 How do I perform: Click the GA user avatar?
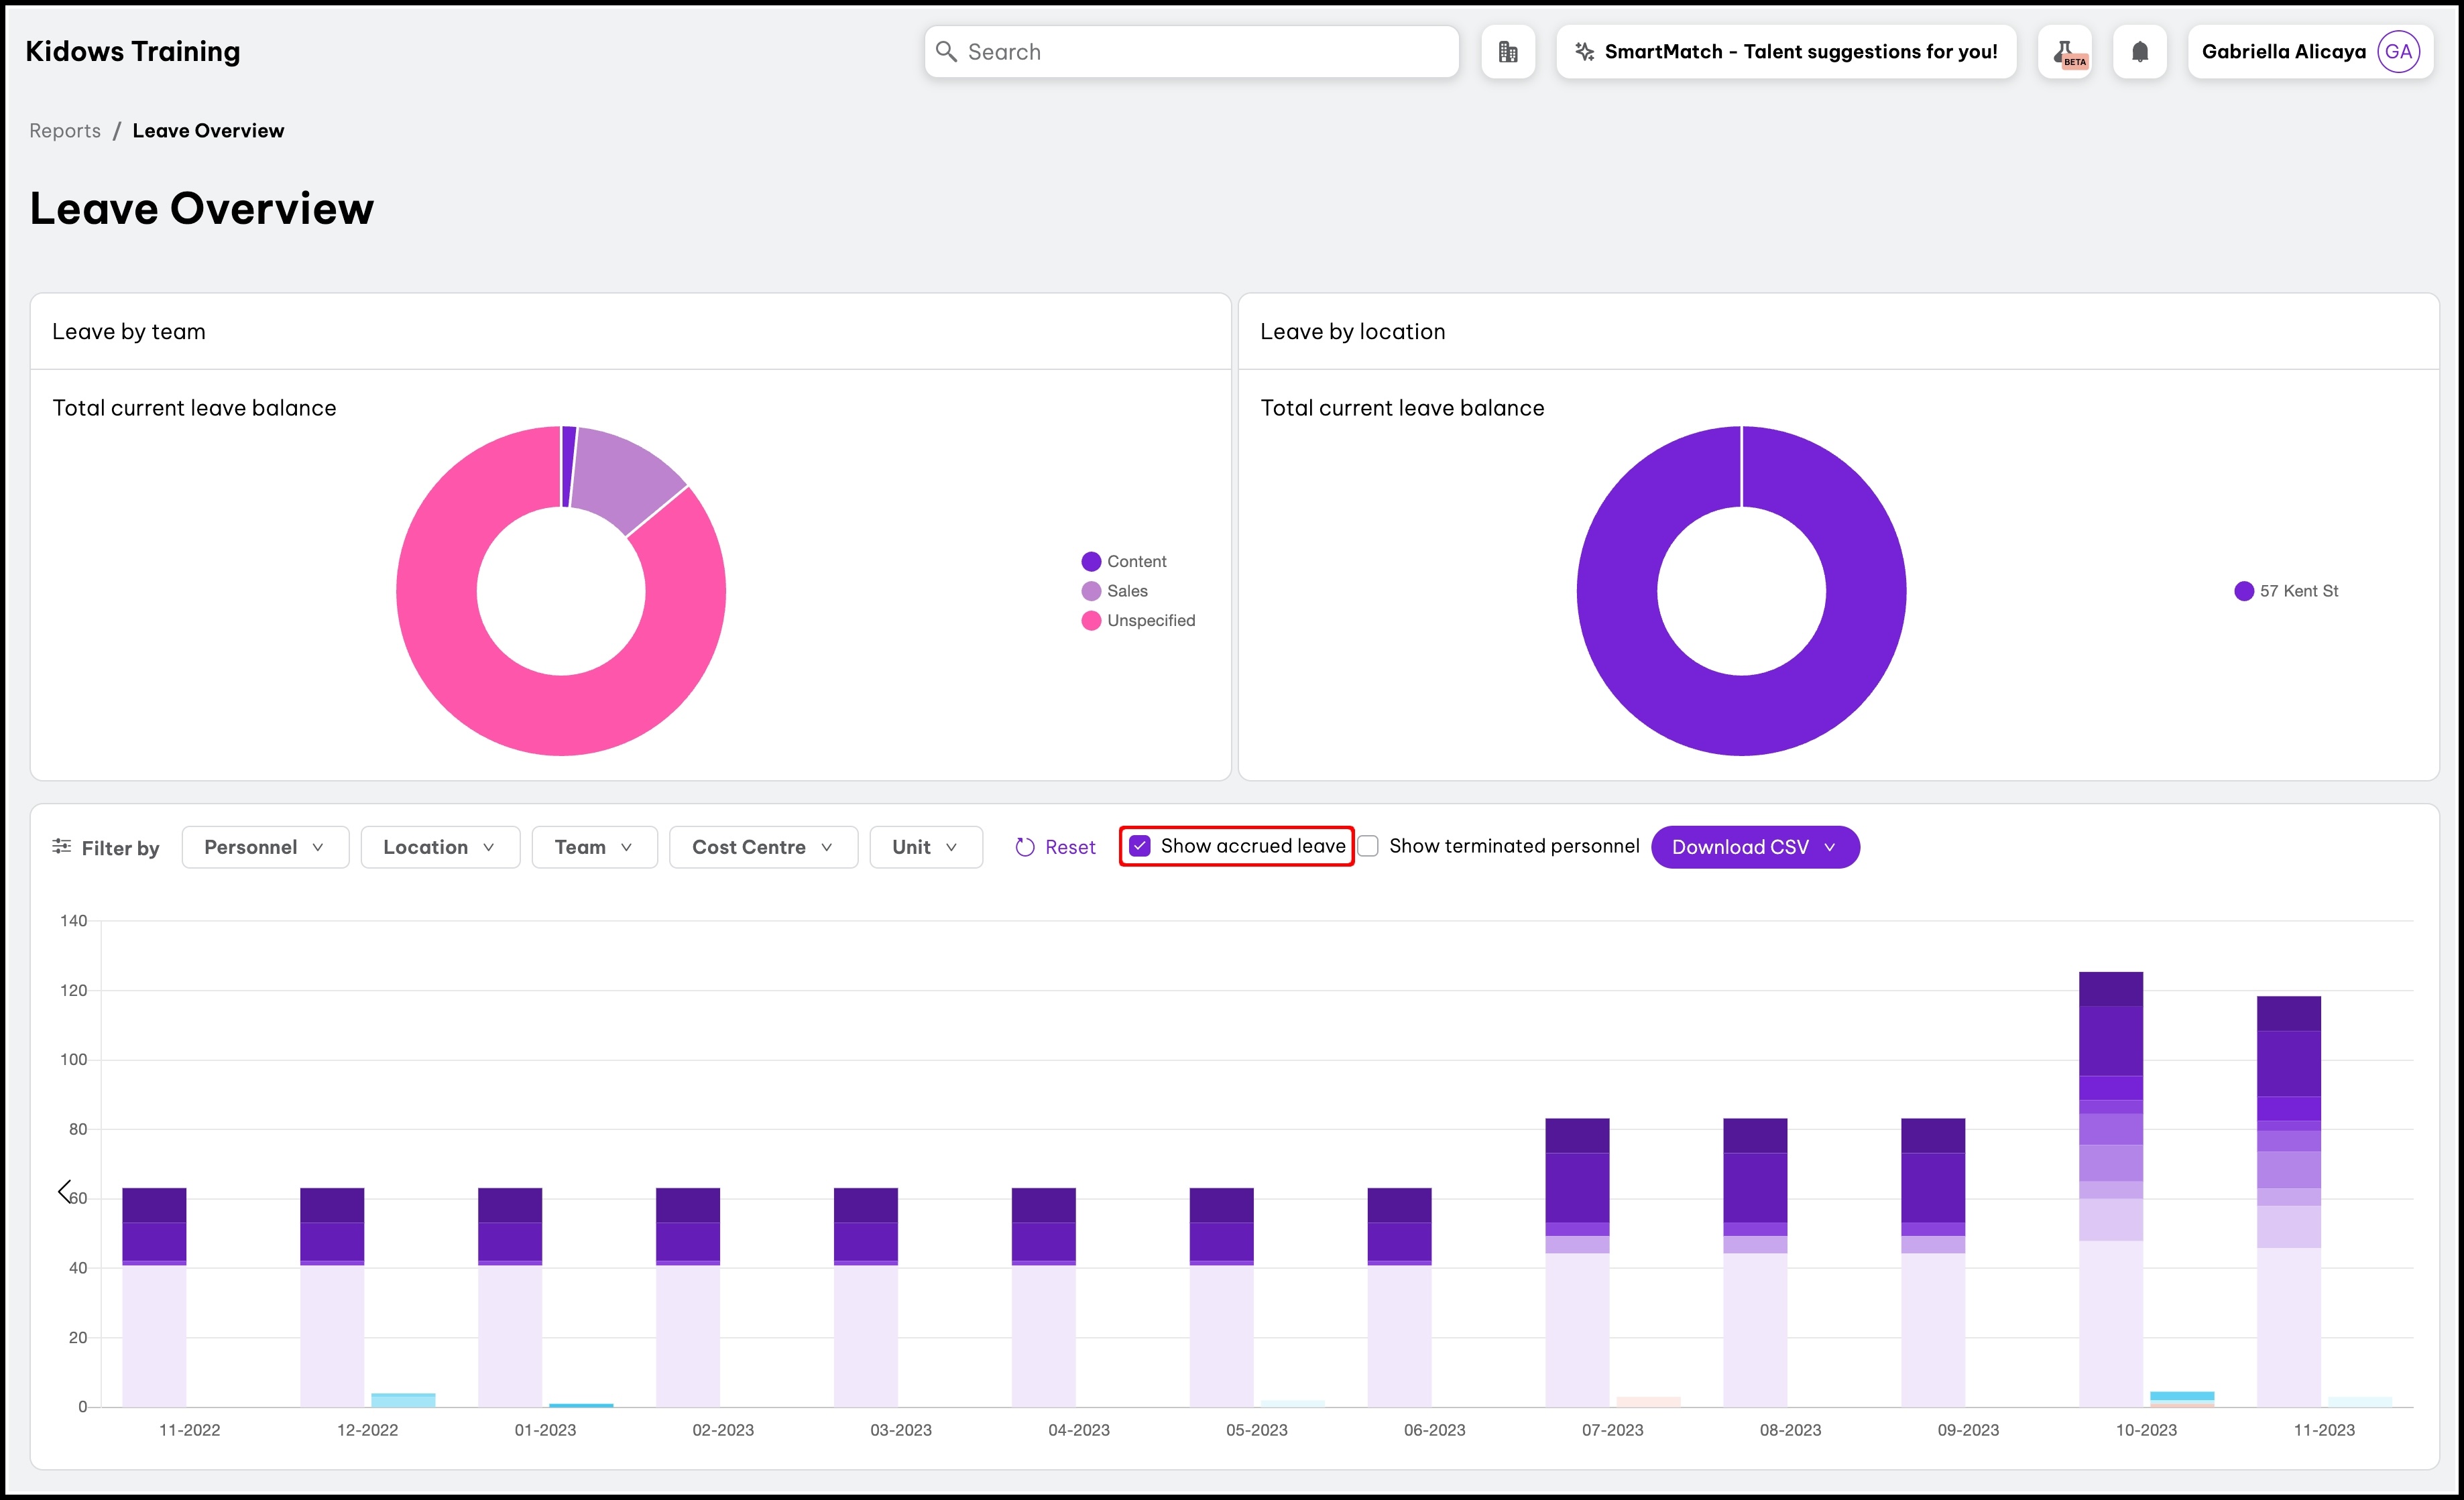(x=2398, y=52)
